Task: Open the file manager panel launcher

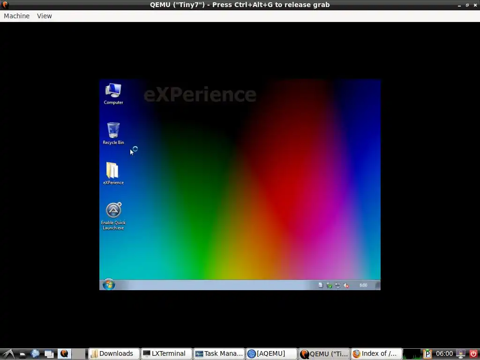Action: coord(22,354)
